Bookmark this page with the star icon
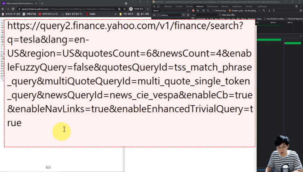 123,9
